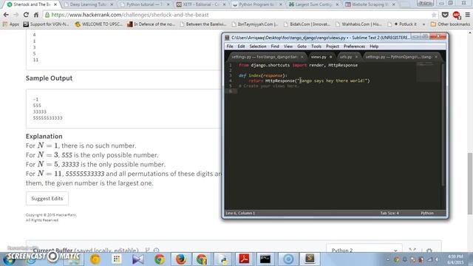Open the Pocket extension icon
Image resolution: width=473 pixels, height=266 pixels.
pos(445,15)
